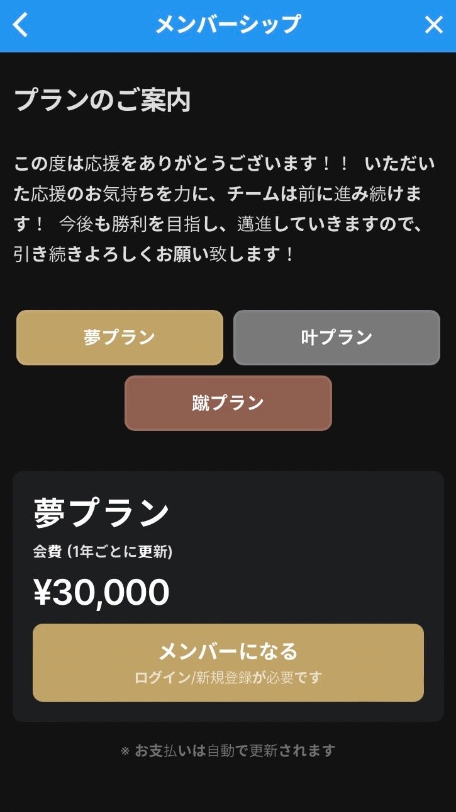This screenshot has height=812, width=456.
Task: Click the ¥ yen symbol in price
Action: click(x=42, y=593)
